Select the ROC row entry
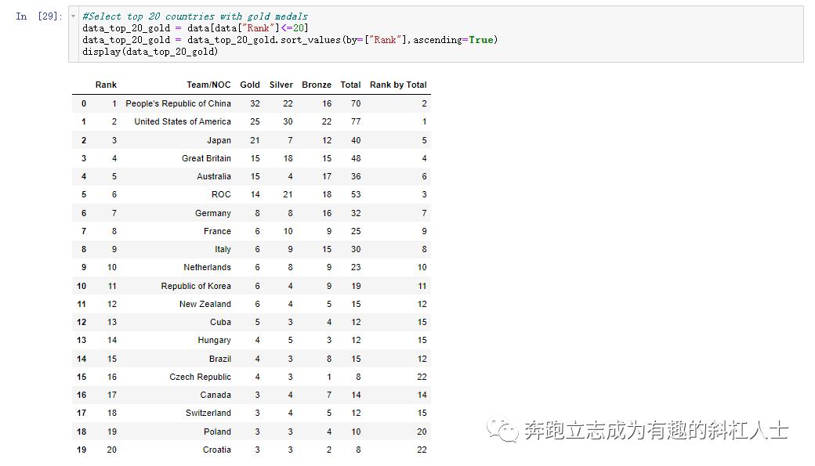The image size is (815, 466). click(220, 194)
